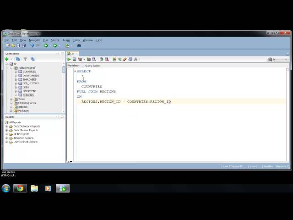The image size is (293, 220).
Task: Click the Save icon in main toolbar
Action: (18, 45)
